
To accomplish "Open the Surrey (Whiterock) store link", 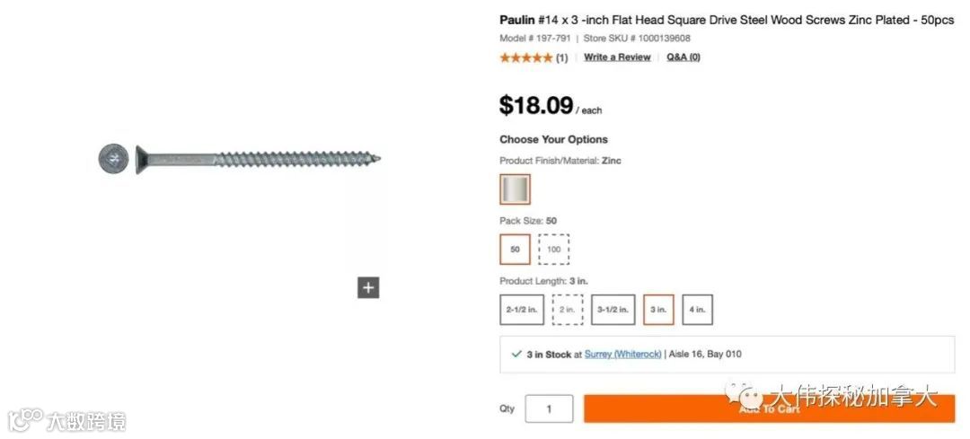I will [622, 355].
